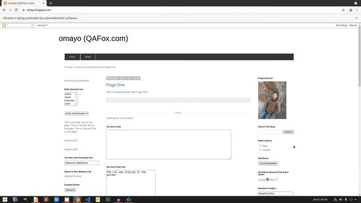
Task: Select the Male radio option
Action: click(x=260, y=145)
